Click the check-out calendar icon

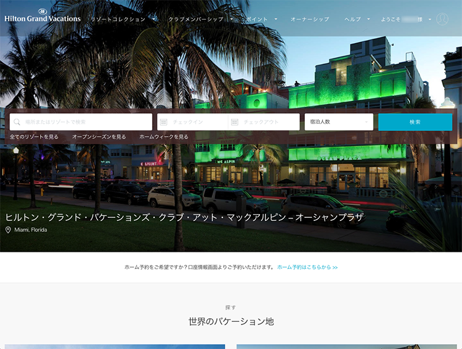235,122
